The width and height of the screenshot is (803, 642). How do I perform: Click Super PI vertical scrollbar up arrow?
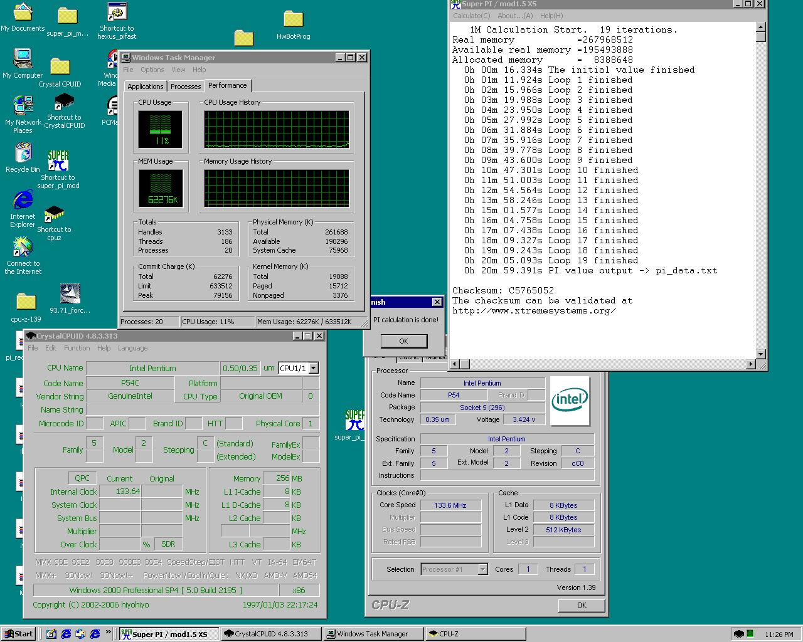760,28
